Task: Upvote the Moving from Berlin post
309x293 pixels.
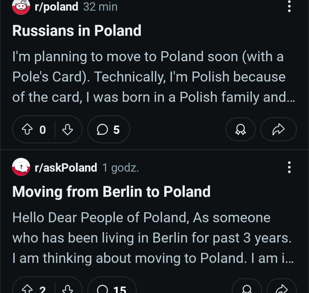Action: coord(27,289)
